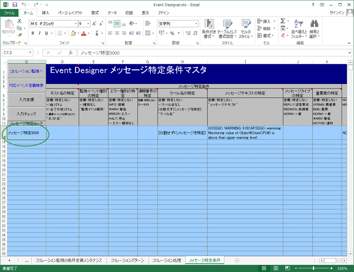This screenshot has height=272, width=354.
Task: Toggle underline formatting
Action: point(46,33)
